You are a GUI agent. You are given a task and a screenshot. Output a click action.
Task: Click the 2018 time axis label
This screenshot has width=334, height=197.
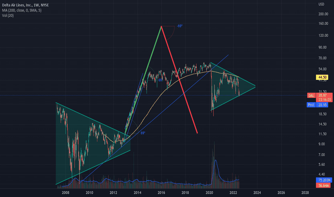tap(185, 193)
